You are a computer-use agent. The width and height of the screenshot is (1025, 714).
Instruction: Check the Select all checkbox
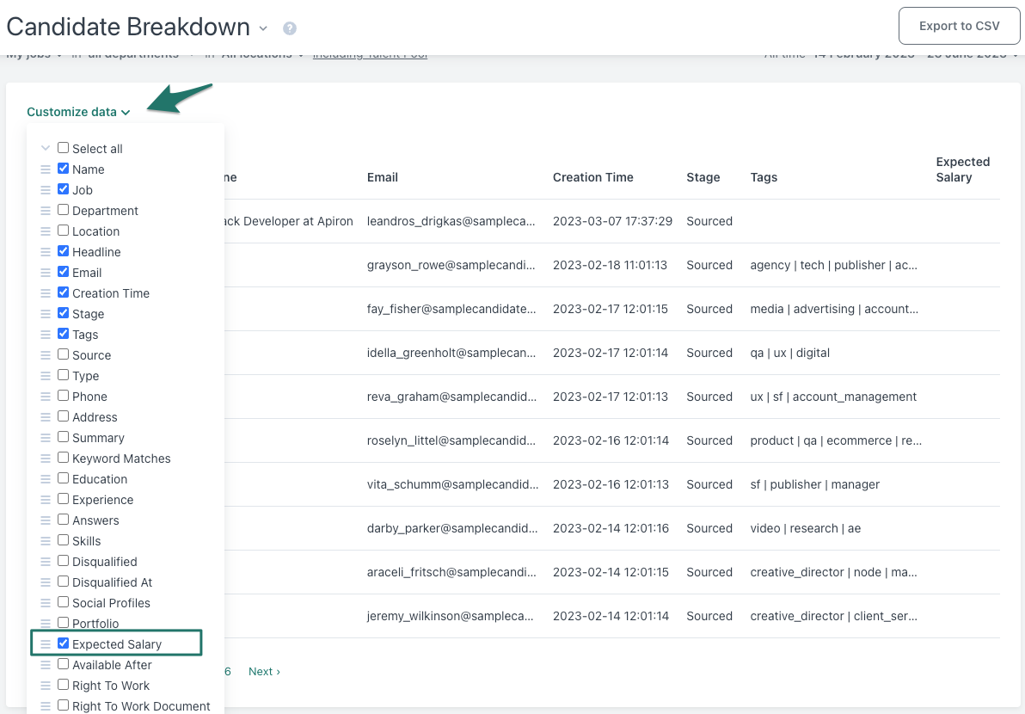(64, 148)
